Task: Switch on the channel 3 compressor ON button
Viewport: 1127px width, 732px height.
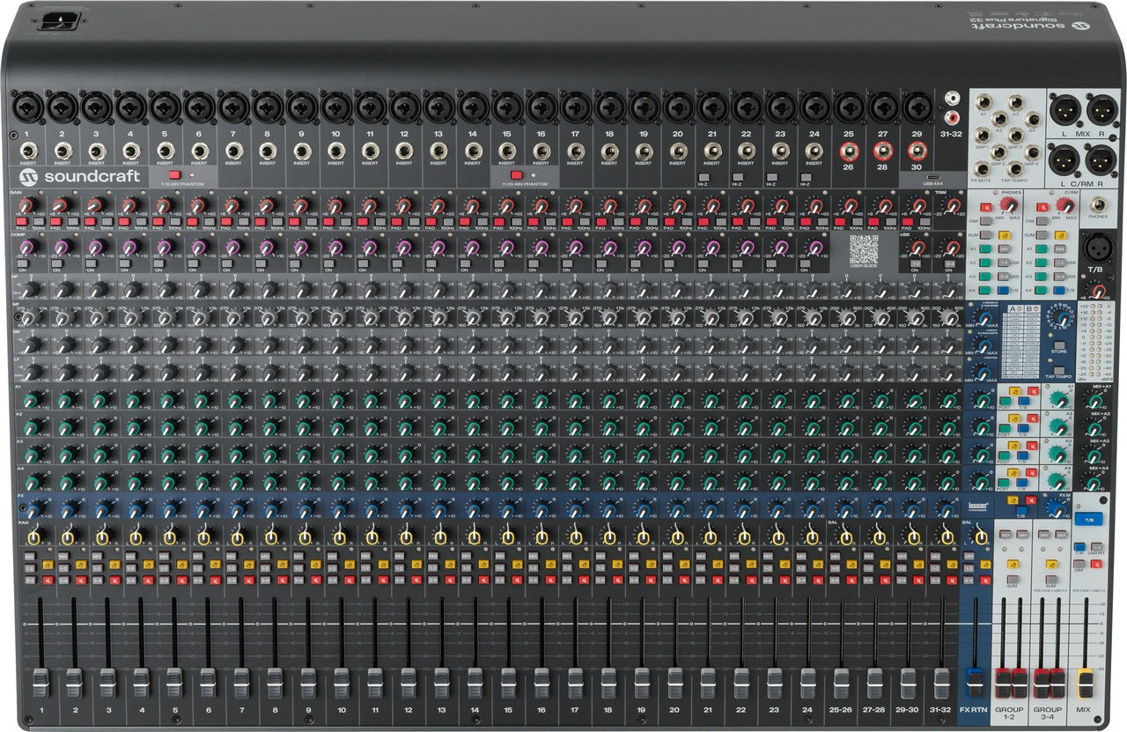Action: click(x=92, y=263)
